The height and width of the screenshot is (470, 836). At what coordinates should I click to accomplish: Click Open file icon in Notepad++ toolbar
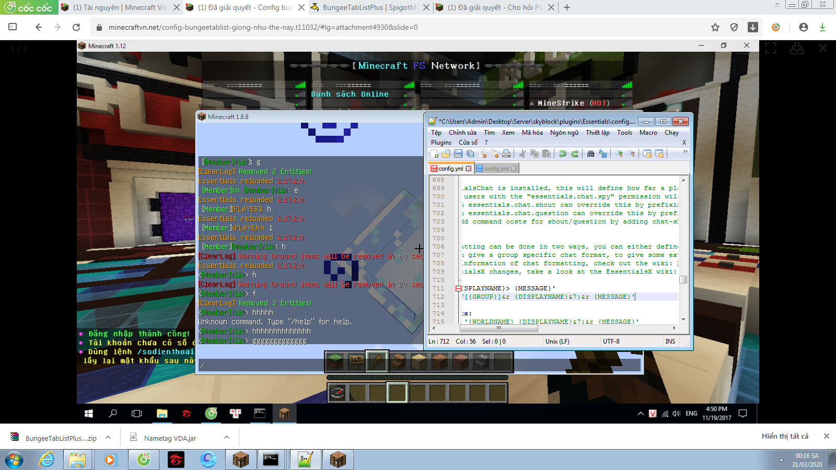pos(446,154)
